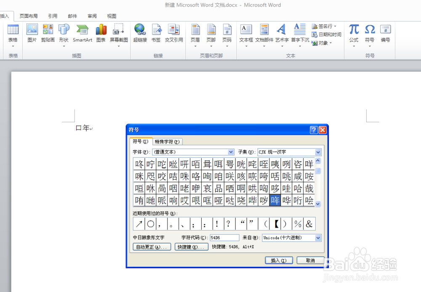Select the 哈 character in grid

click(298, 188)
